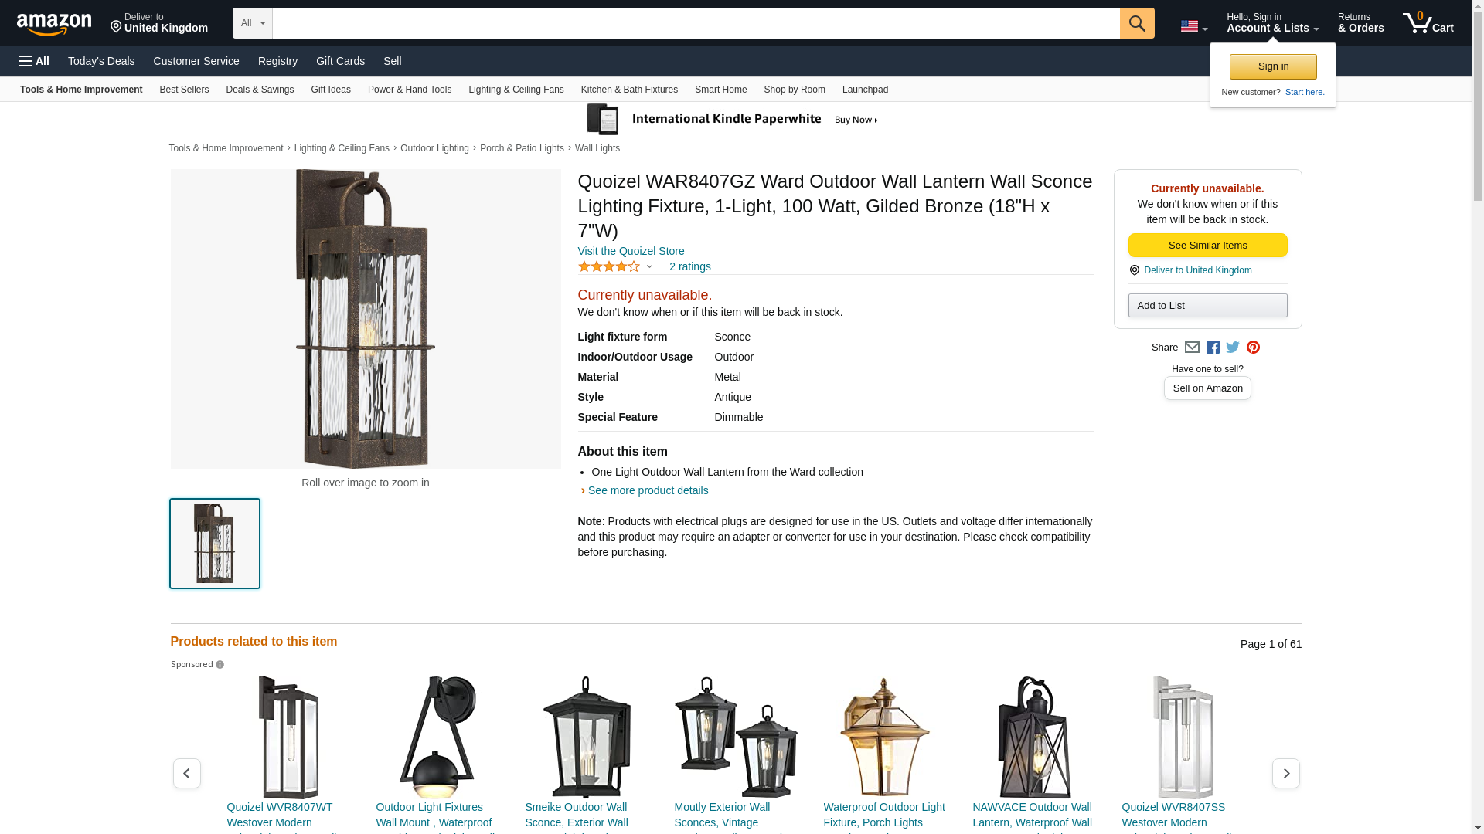
Task: Open the All hamburger menu
Action: click(x=34, y=61)
